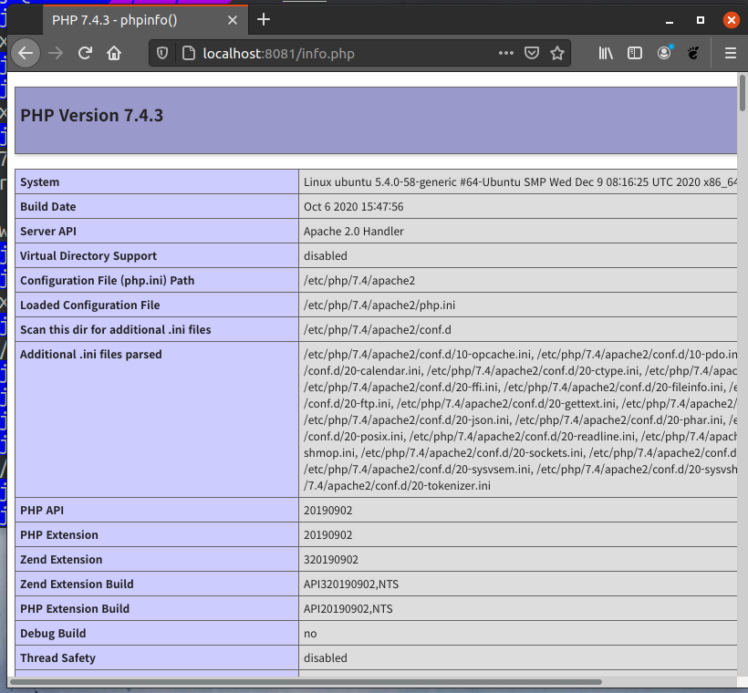
Task: Bookmark this page with the star
Action: (x=557, y=53)
